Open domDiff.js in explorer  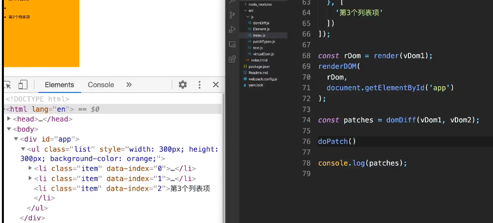pyautogui.click(x=261, y=23)
